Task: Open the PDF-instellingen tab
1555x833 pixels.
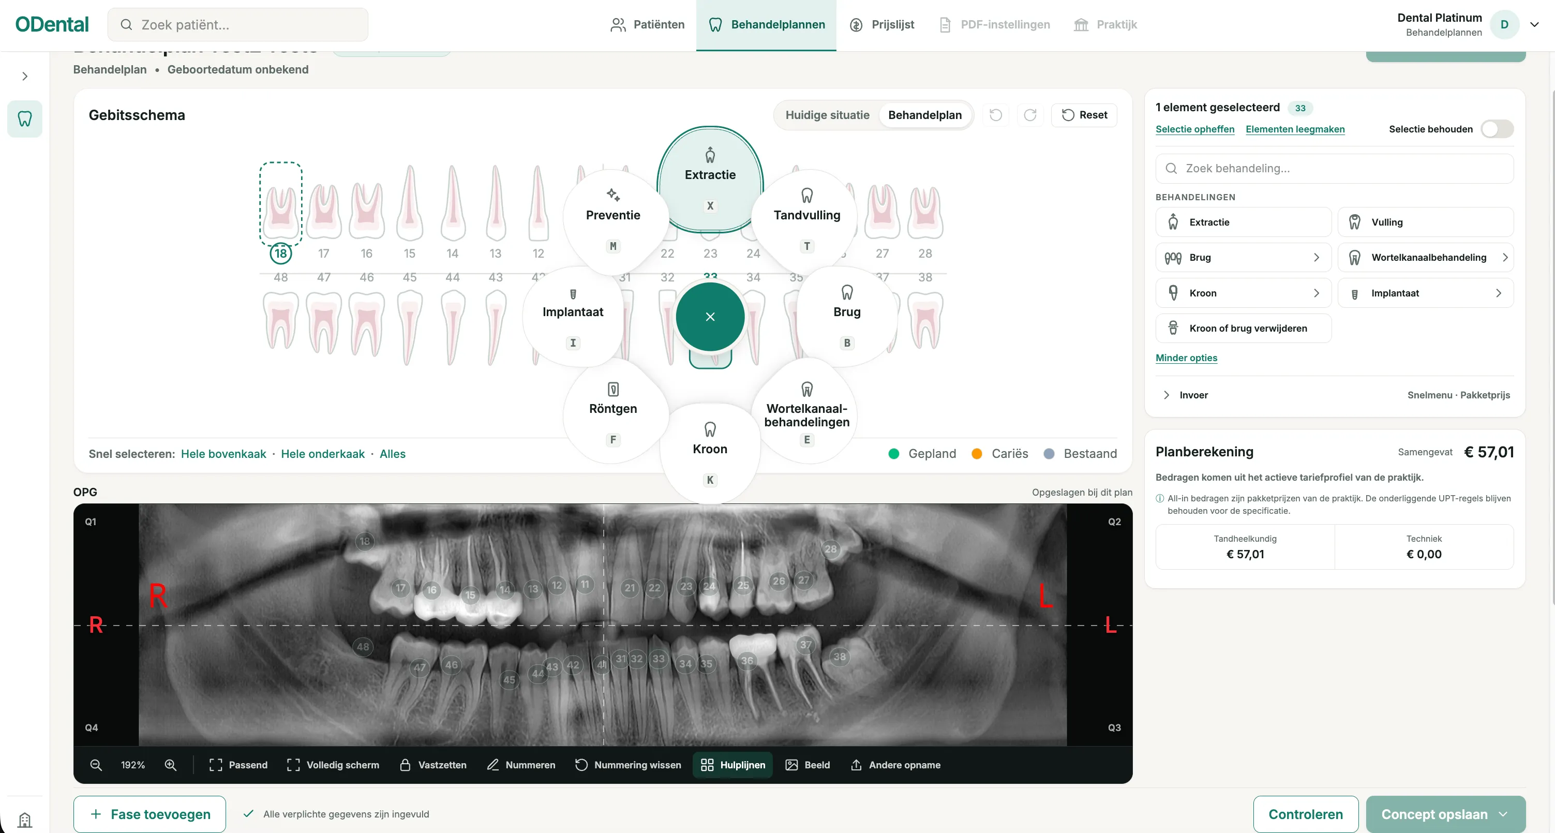Action: pyautogui.click(x=994, y=25)
